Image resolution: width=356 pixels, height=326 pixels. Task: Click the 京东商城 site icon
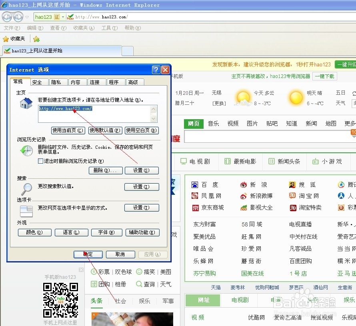(195, 208)
